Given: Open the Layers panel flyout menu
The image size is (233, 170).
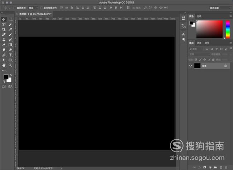Looking at the screenshot, I should pyautogui.click(x=230, y=43).
